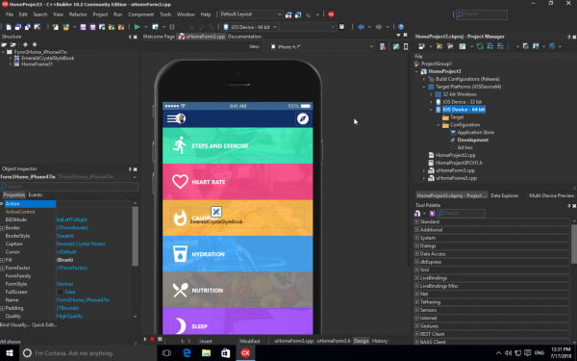Expand the Padding property in Object Inspector
Image resolution: width=577 pixels, height=361 pixels.
click(2, 308)
